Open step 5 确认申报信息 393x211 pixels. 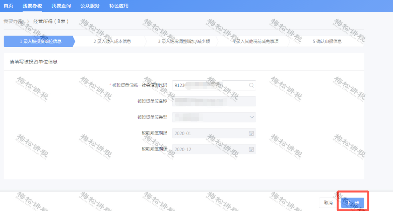pos(327,41)
